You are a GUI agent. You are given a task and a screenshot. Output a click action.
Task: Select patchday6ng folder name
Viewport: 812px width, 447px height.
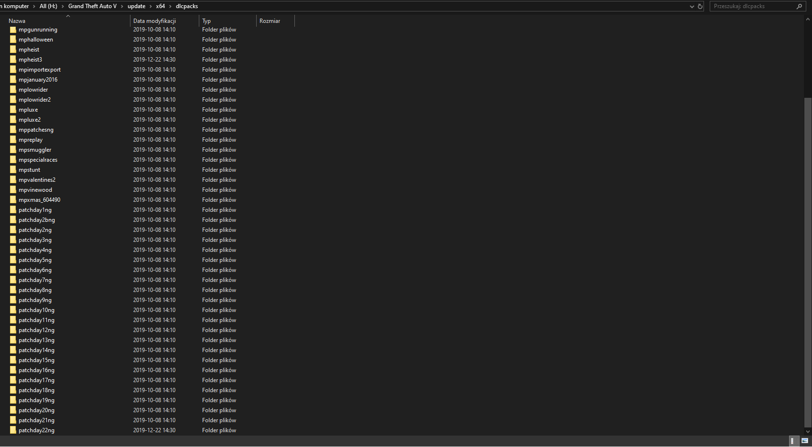click(35, 270)
